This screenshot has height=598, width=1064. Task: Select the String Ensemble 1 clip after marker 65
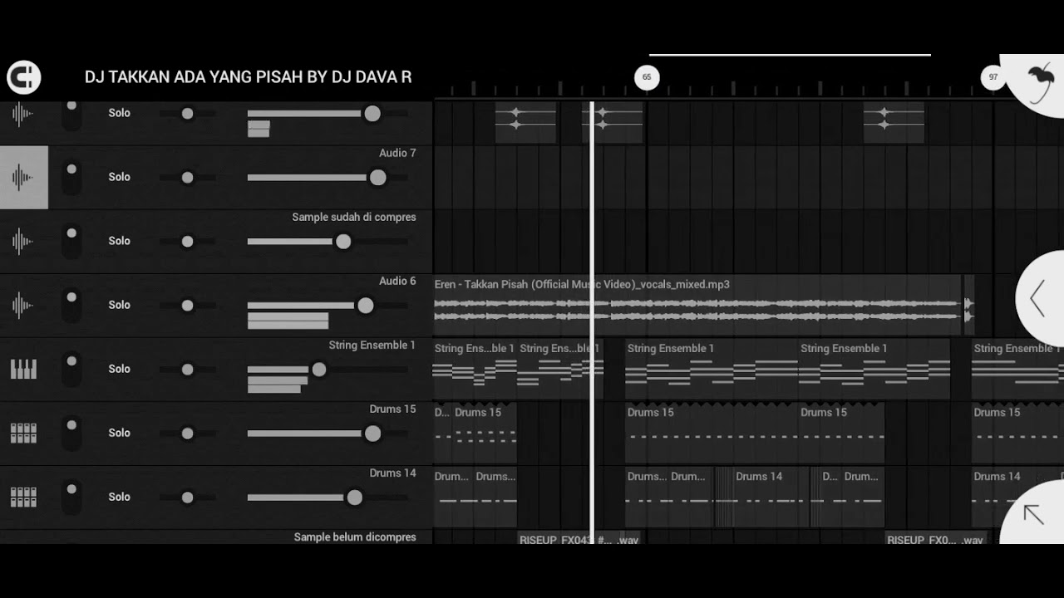[711, 369]
